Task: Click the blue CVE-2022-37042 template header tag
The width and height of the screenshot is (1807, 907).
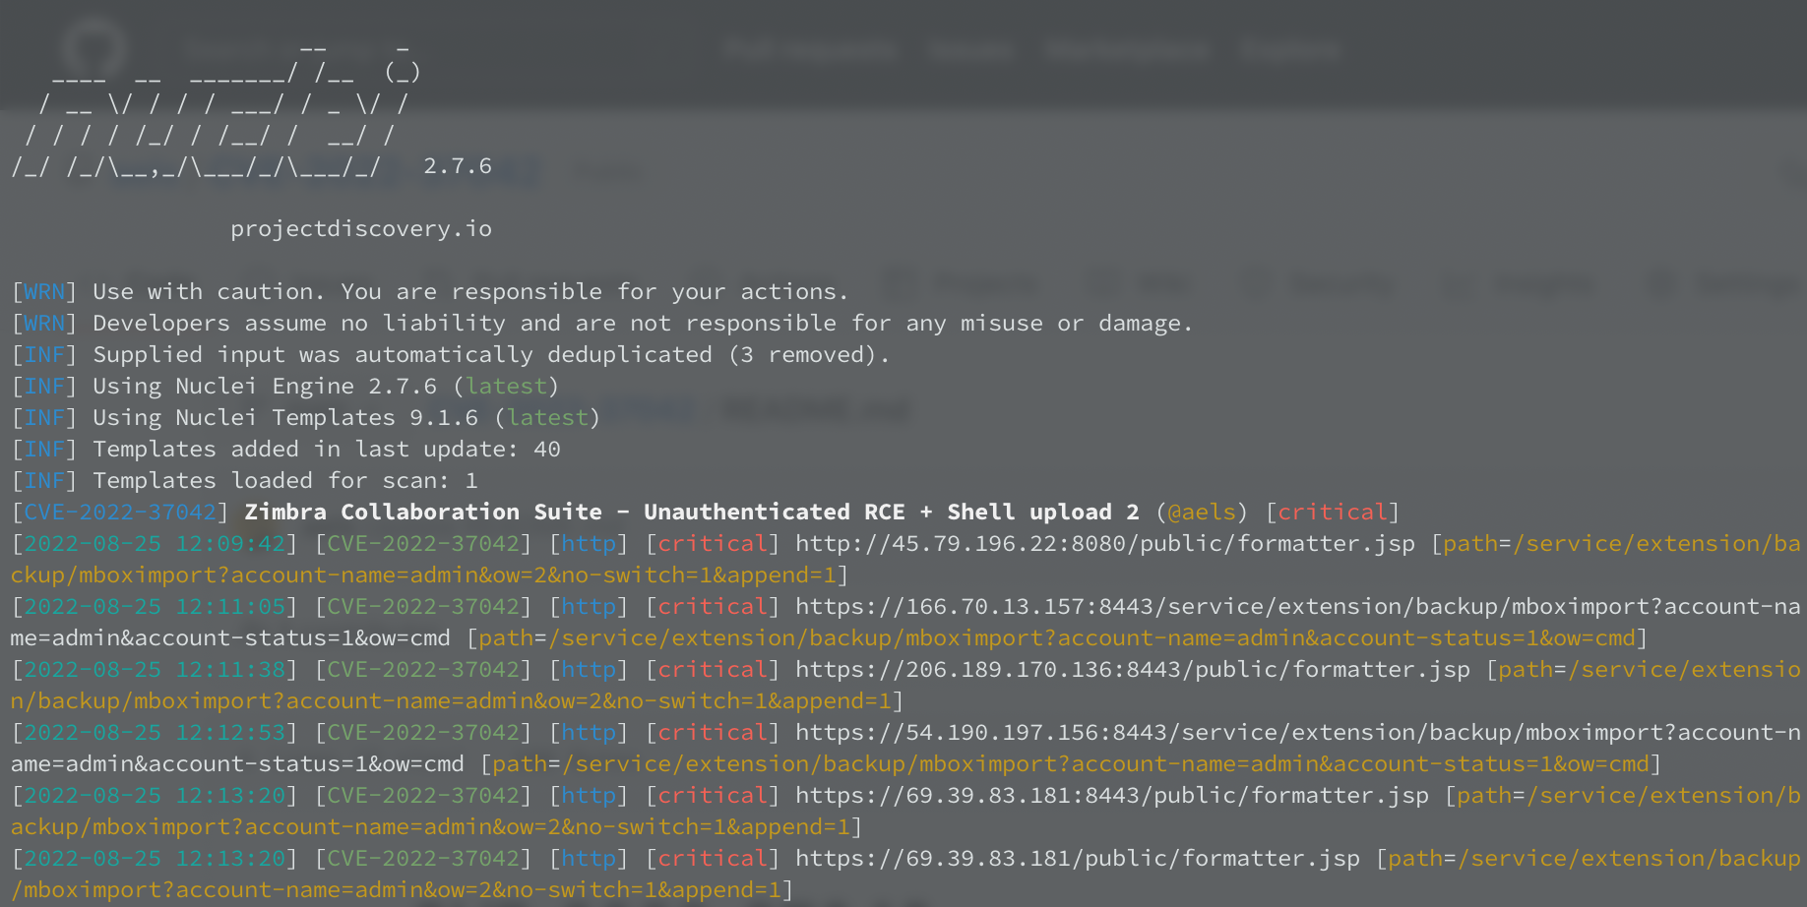Action: (119, 512)
